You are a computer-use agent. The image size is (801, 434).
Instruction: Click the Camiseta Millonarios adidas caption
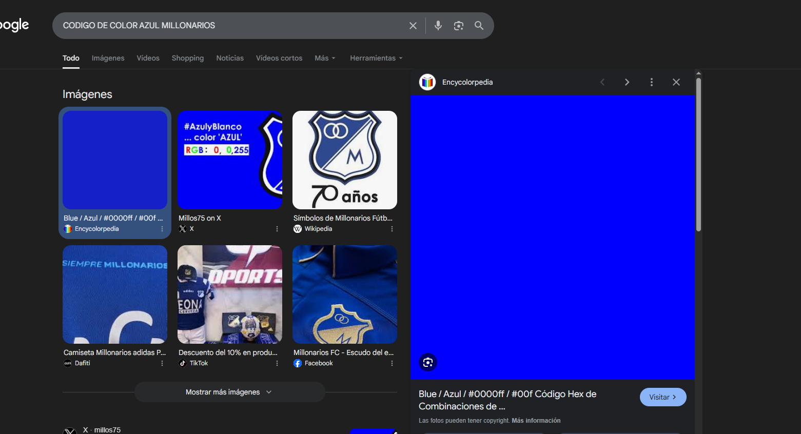point(115,352)
